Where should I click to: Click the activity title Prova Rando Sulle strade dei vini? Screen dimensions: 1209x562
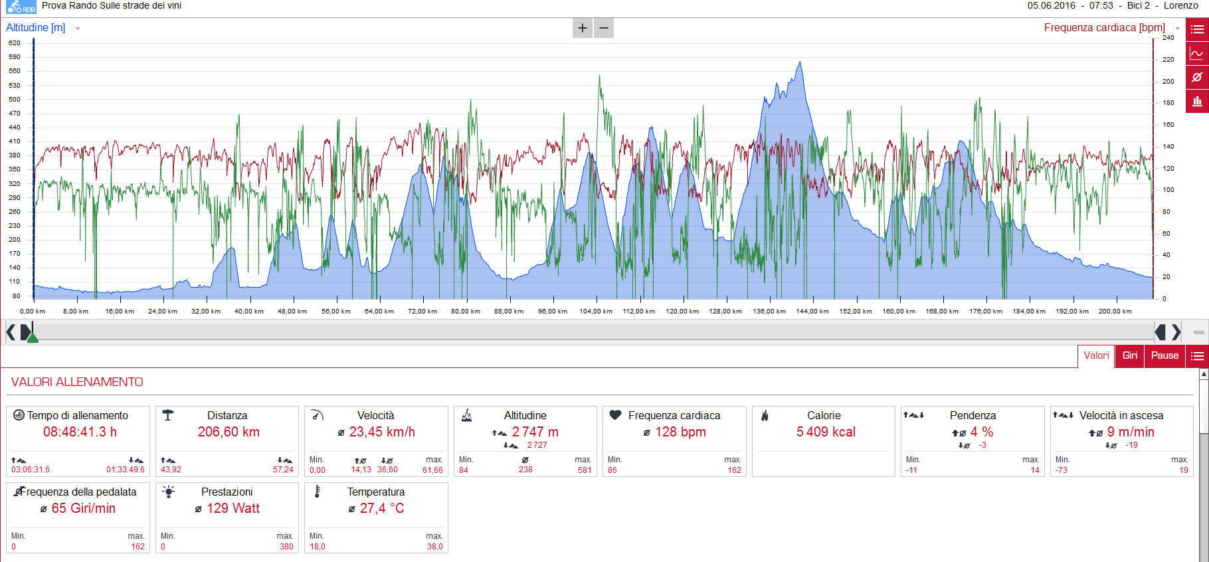coord(112,5)
